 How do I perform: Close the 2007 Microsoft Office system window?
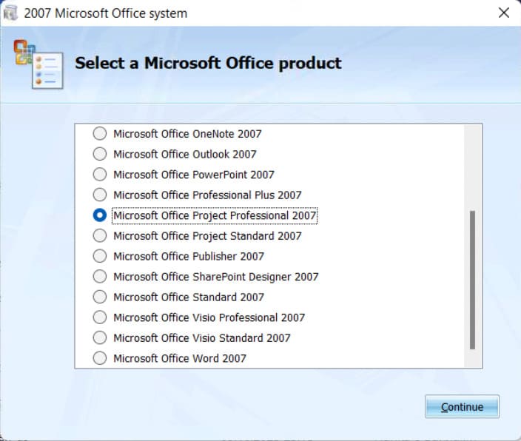pos(503,13)
